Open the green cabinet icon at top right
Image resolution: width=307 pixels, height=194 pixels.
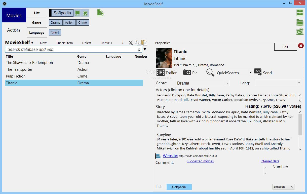(x=300, y=13)
